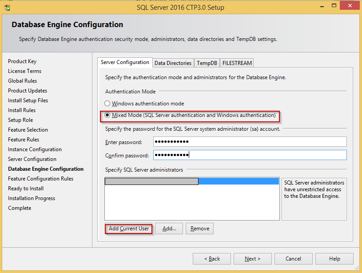
Task: Click 'SQL Server administrators have unrestricted access' note
Action: point(314,189)
